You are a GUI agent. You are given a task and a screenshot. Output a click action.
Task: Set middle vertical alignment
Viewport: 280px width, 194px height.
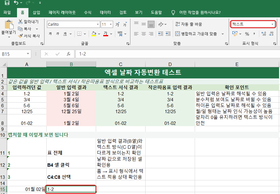point(144,24)
